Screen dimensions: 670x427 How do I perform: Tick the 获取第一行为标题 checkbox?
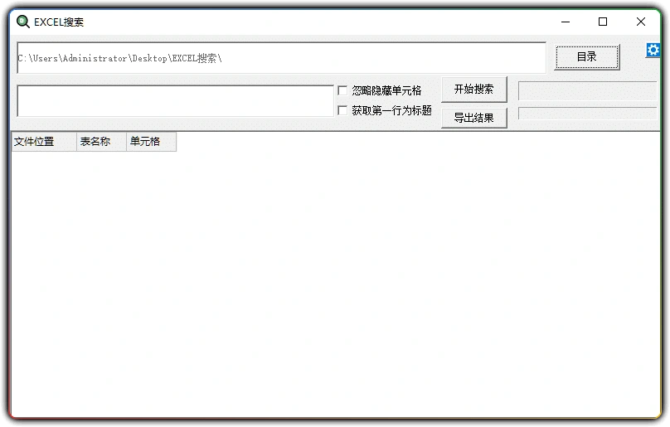[342, 111]
